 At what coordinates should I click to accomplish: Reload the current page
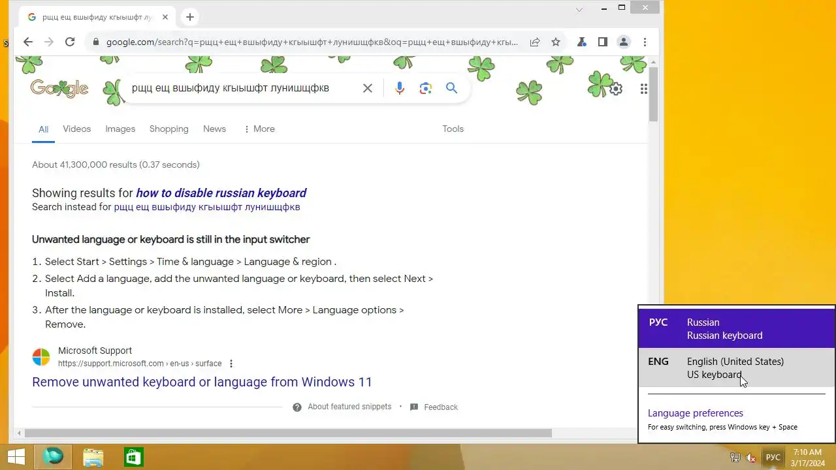tap(70, 42)
